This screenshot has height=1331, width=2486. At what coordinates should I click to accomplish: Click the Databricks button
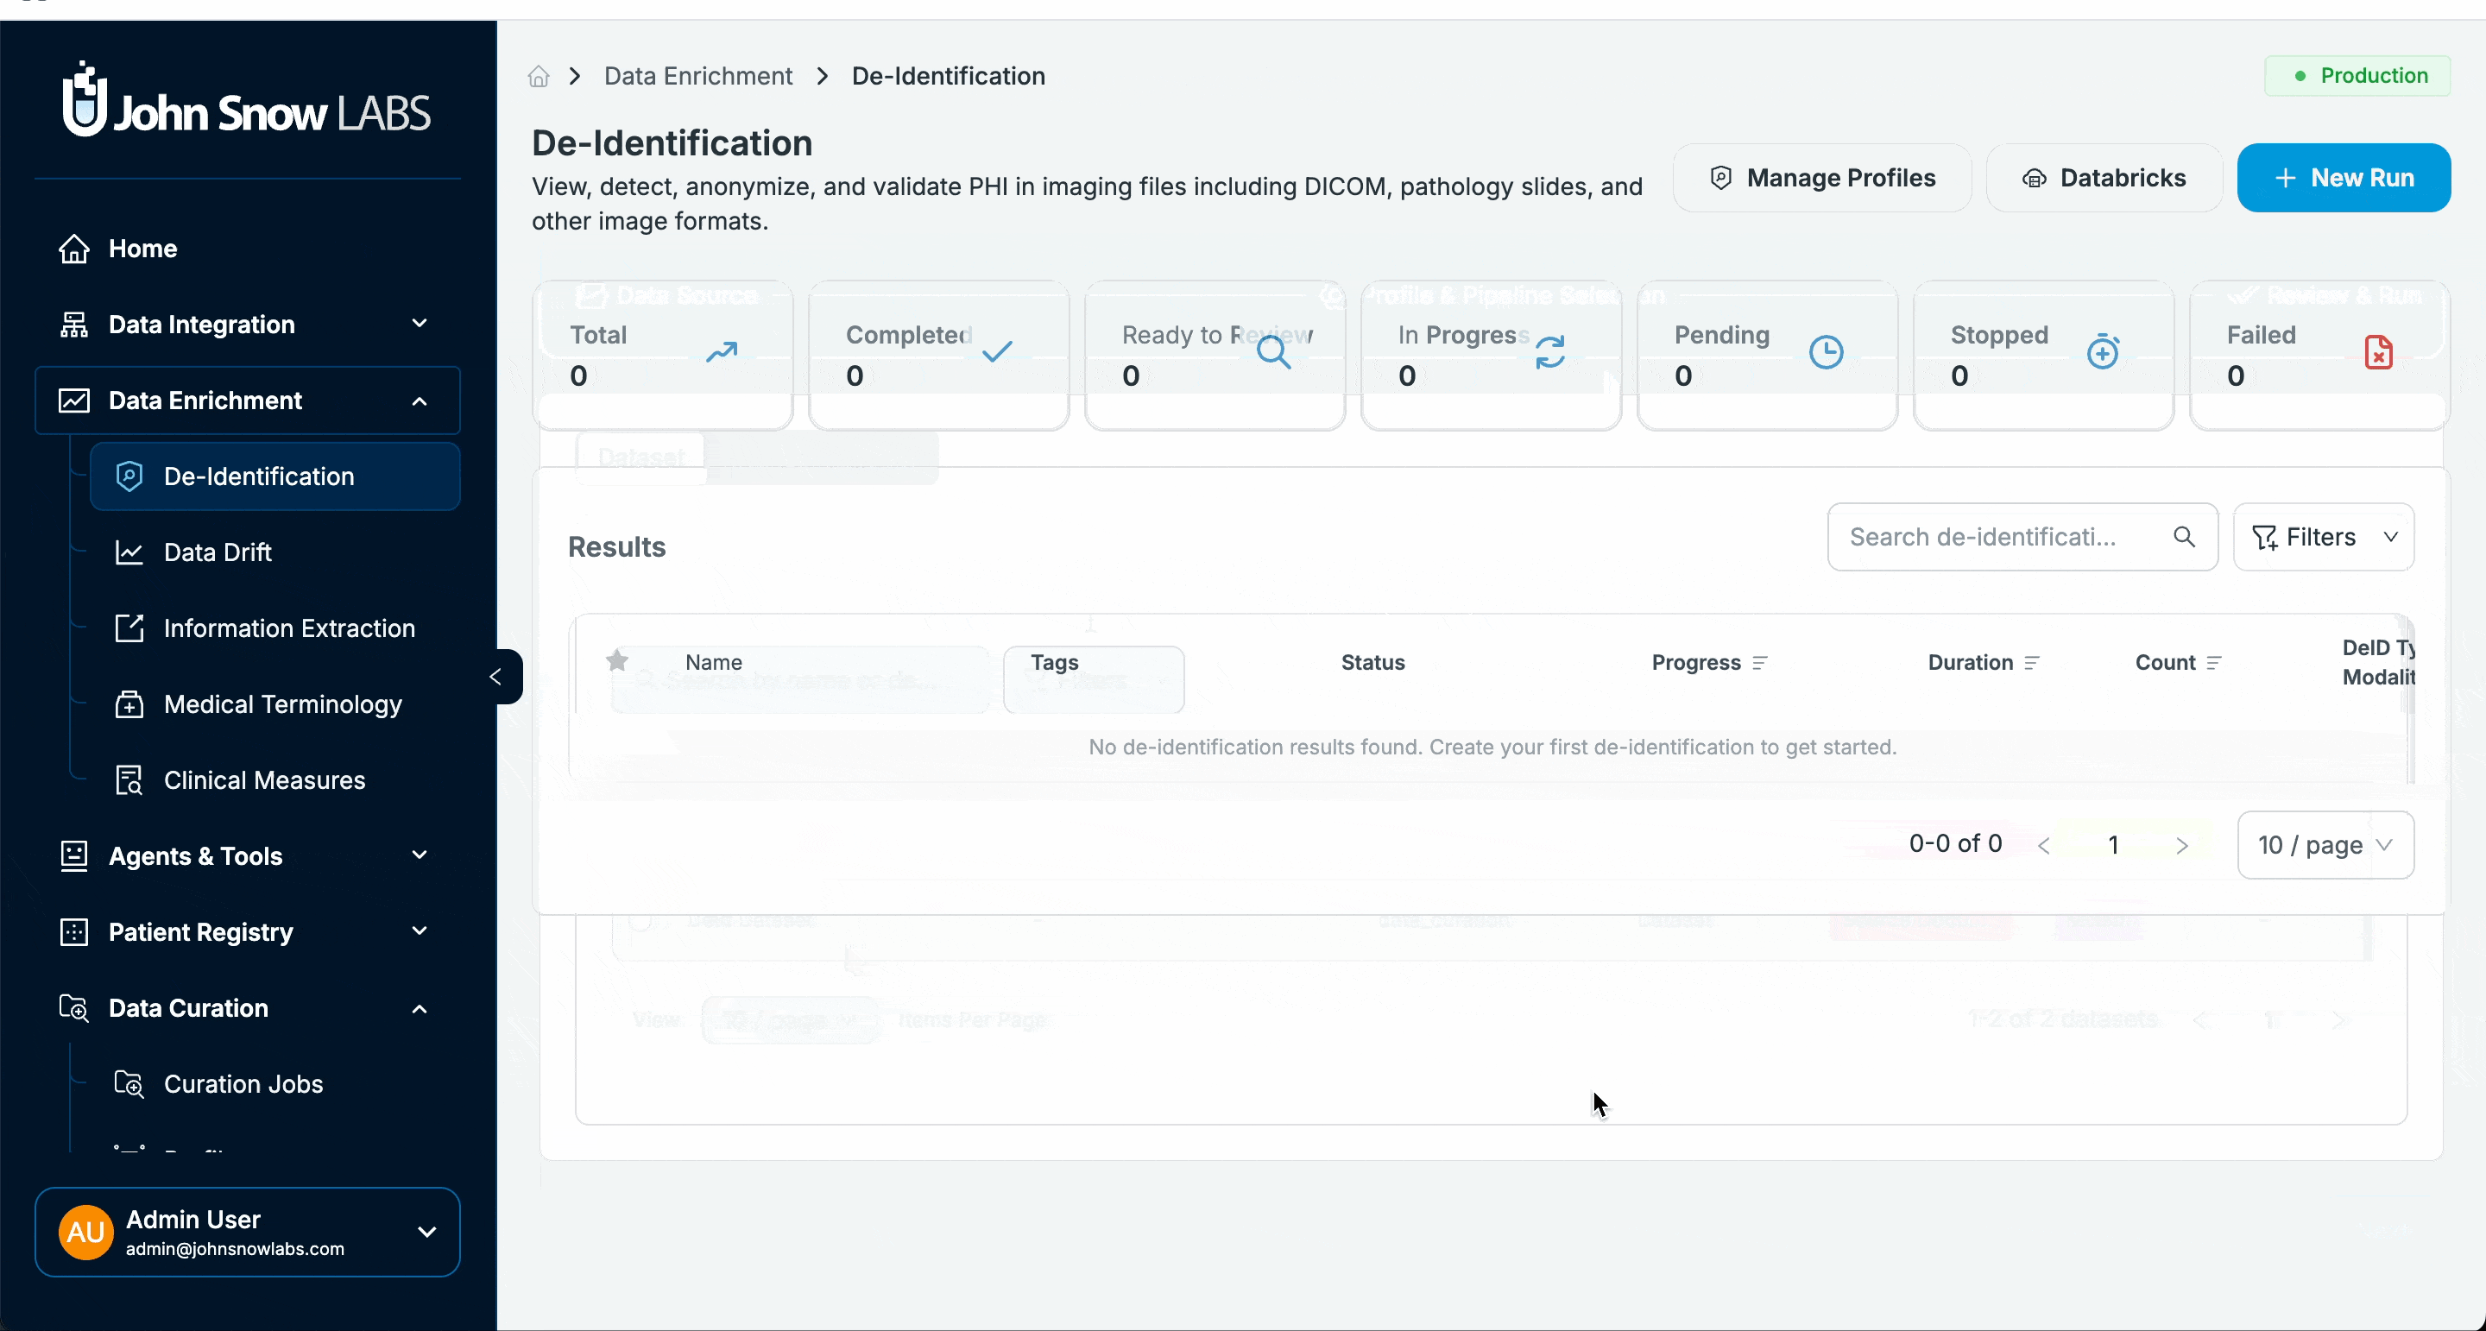pyautogui.click(x=2104, y=178)
